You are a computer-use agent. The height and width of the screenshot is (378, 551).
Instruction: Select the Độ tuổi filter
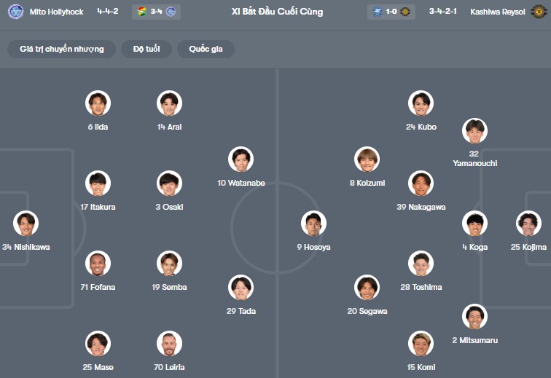pos(152,49)
